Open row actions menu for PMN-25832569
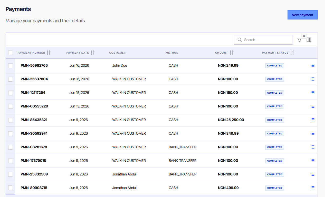 point(312,174)
